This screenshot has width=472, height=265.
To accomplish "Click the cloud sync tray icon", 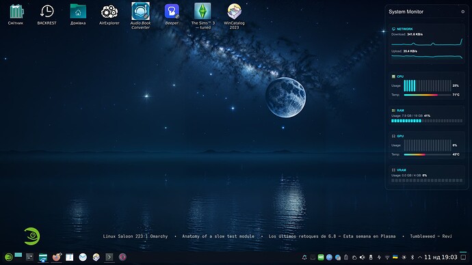I will click(354, 257).
